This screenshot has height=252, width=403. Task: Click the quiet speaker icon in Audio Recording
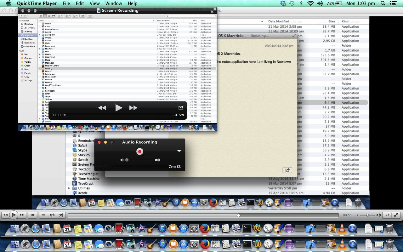(x=122, y=160)
